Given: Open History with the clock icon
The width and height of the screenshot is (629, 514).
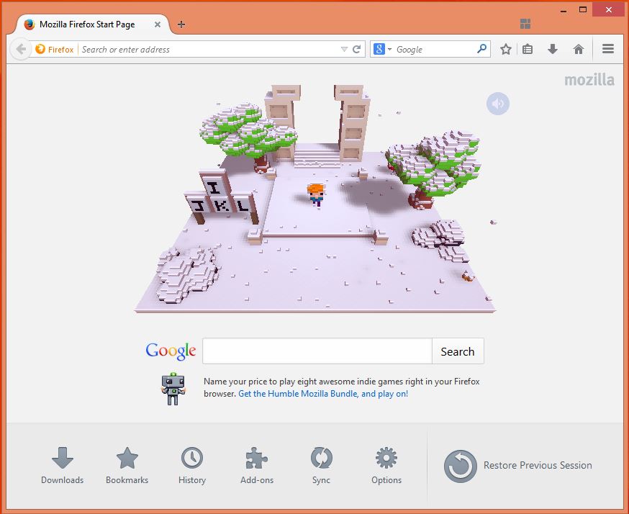Looking at the screenshot, I should click(191, 465).
